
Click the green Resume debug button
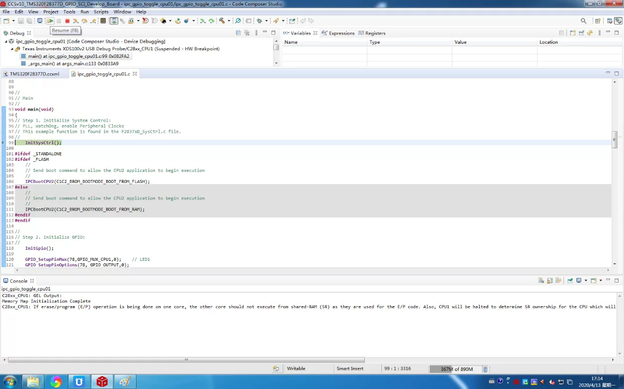pos(50,21)
